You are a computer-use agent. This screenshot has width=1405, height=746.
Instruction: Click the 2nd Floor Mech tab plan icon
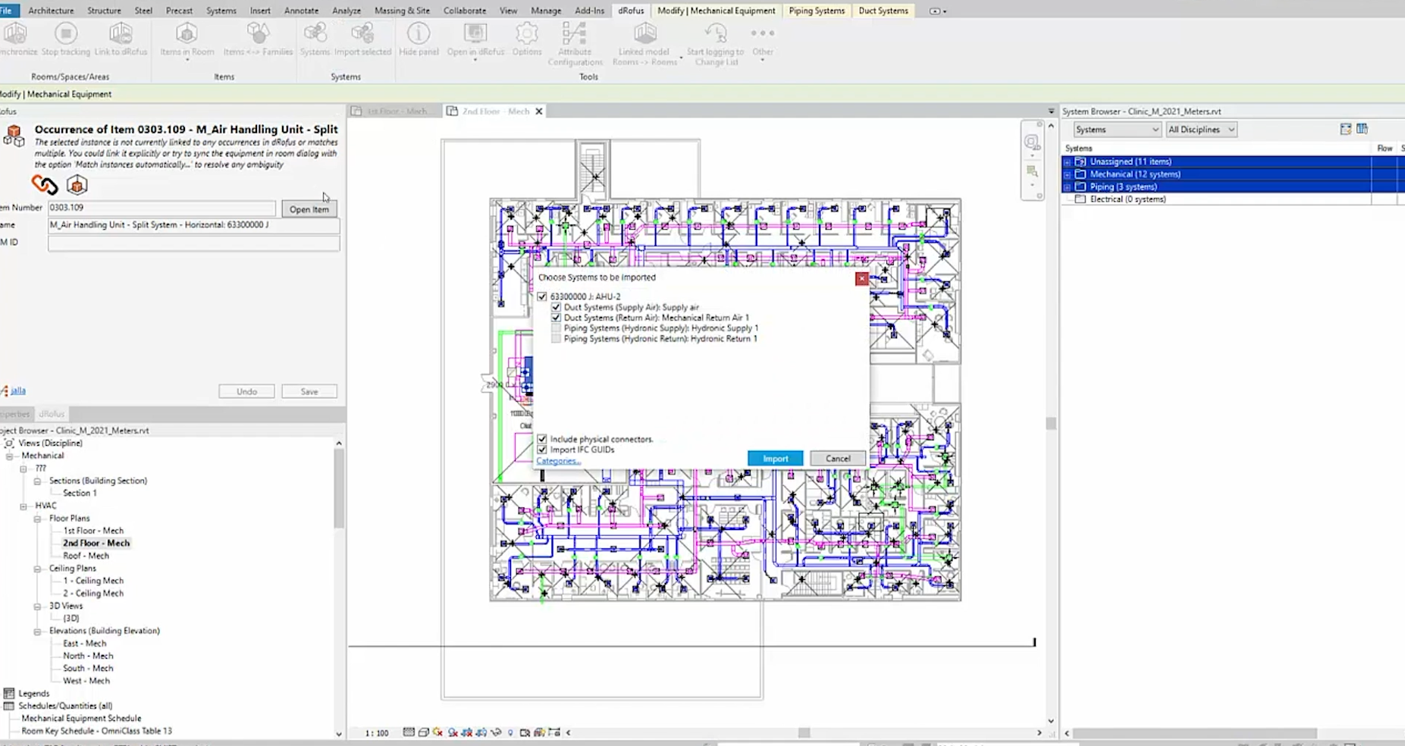coord(452,111)
